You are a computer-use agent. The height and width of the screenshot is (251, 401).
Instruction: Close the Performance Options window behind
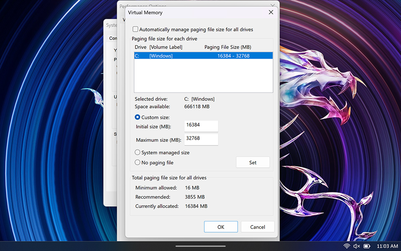[273, 5]
